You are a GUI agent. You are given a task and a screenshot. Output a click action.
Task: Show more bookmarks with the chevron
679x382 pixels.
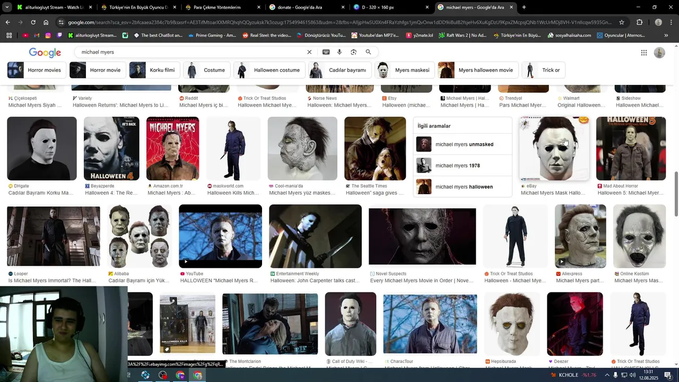pos(666,36)
